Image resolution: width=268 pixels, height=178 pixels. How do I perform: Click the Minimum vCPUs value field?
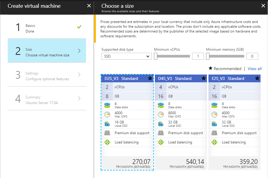point(198,56)
